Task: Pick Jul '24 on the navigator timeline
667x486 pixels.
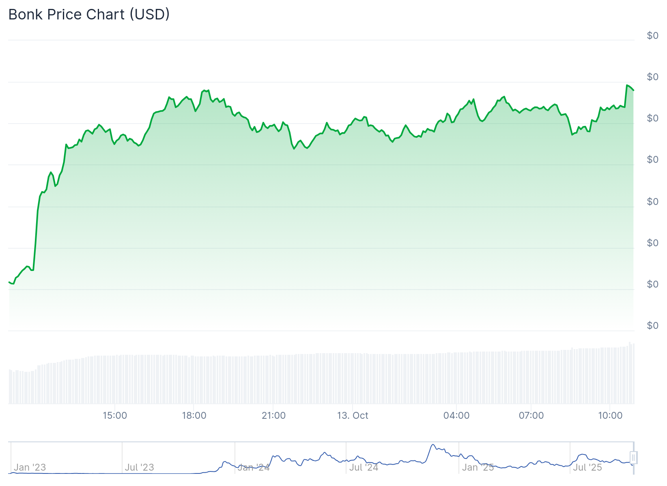Action: (364, 467)
